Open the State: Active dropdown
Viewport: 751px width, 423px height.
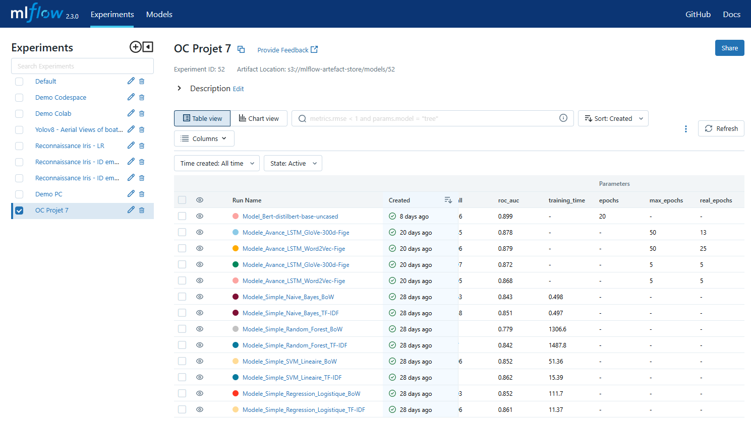[x=293, y=163]
